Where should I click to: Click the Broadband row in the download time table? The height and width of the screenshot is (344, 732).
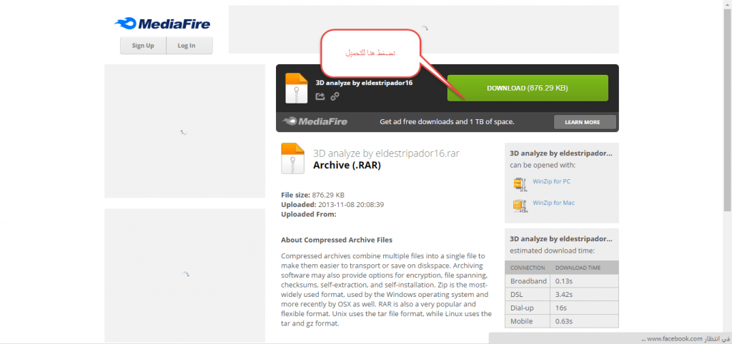click(562, 281)
